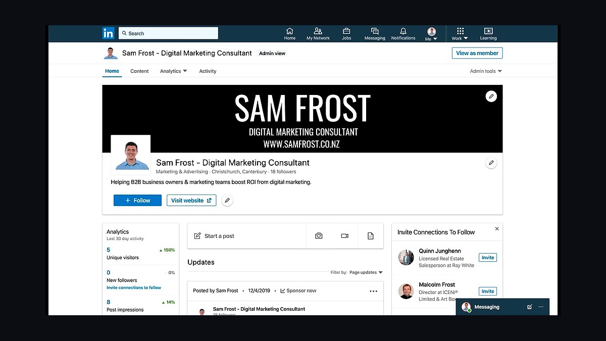This screenshot has width=606, height=341.
Task: Click in the Search field
Action: [169, 33]
